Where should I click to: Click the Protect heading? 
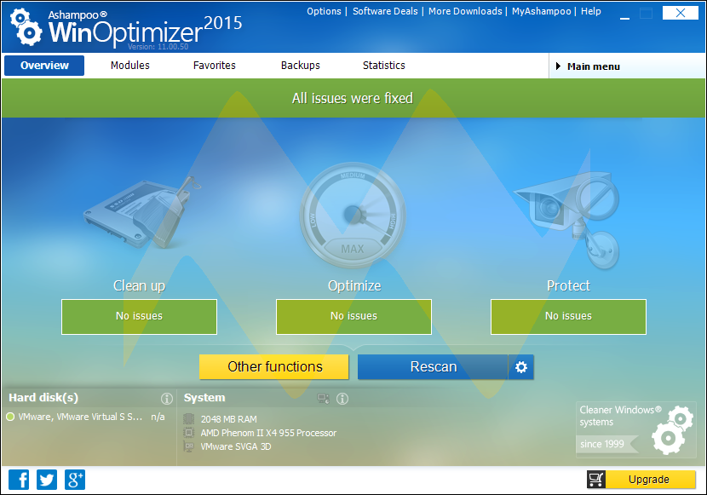[568, 285]
